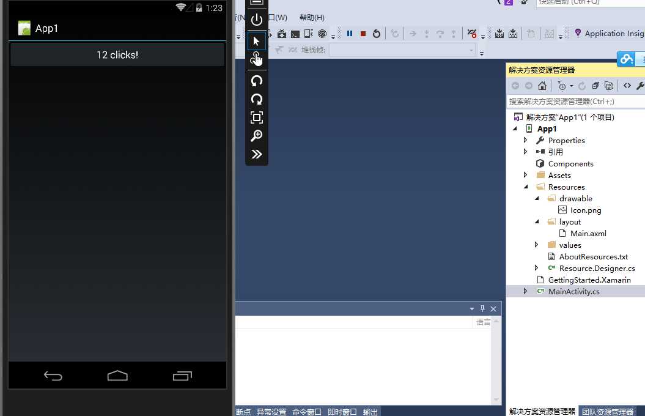The image size is (645, 416).
Task: Click the emulator power button
Action: coord(257,20)
